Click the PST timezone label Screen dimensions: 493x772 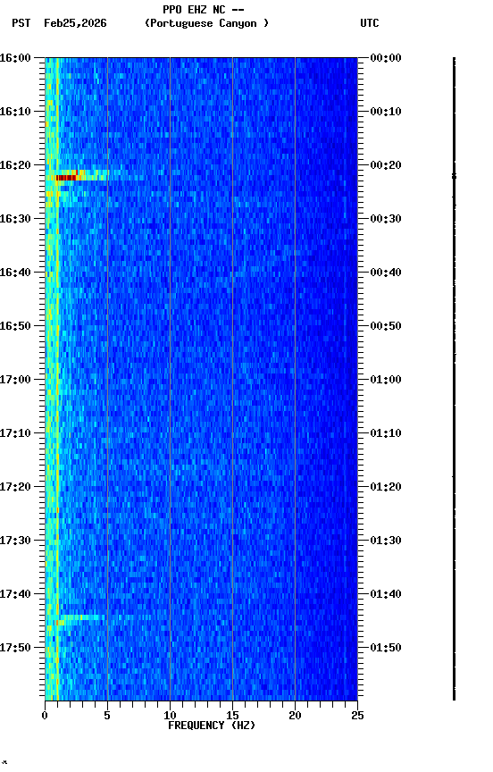click(x=21, y=23)
